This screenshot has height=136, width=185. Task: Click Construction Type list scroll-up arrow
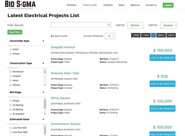pyautogui.click(x=45, y=69)
